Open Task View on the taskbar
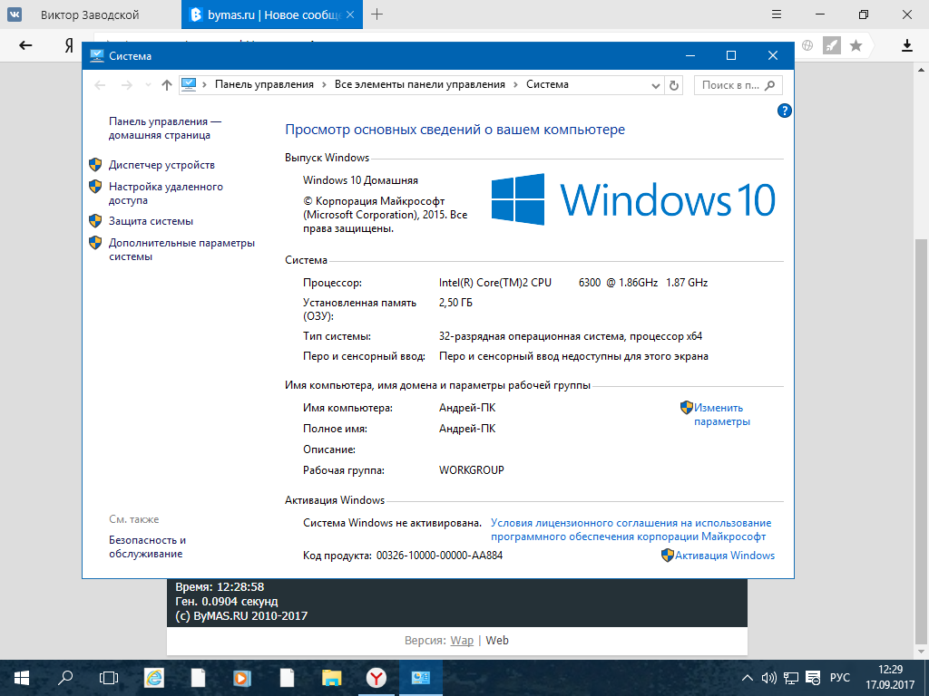 pos(109,677)
